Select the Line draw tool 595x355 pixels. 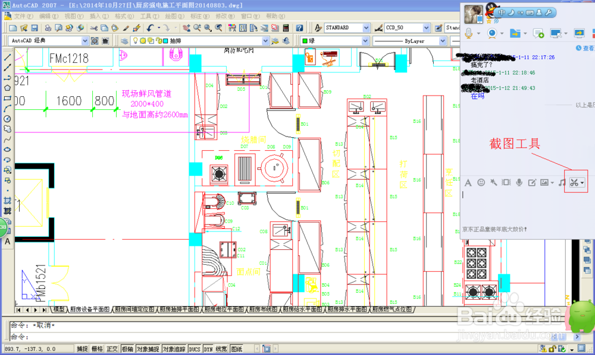tap(7, 58)
